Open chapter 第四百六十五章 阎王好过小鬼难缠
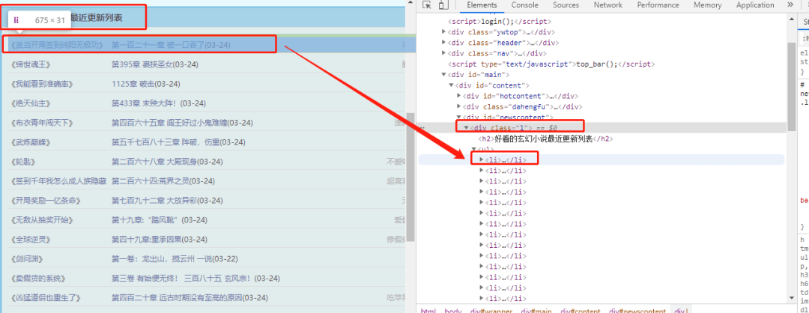The height and width of the screenshot is (313, 809). 169,123
